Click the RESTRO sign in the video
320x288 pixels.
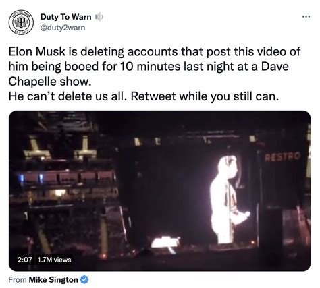click(x=282, y=156)
